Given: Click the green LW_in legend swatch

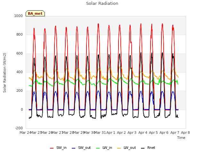Looking at the screenshot, I should [98, 148].
